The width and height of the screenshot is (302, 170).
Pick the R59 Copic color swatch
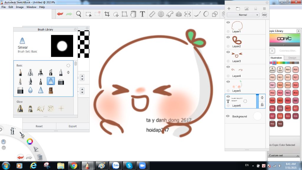coord(272,124)
